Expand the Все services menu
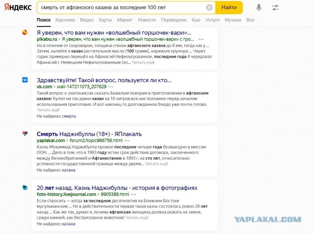The height and width of the screenshot is (234, 314). (x=250, y=20)
